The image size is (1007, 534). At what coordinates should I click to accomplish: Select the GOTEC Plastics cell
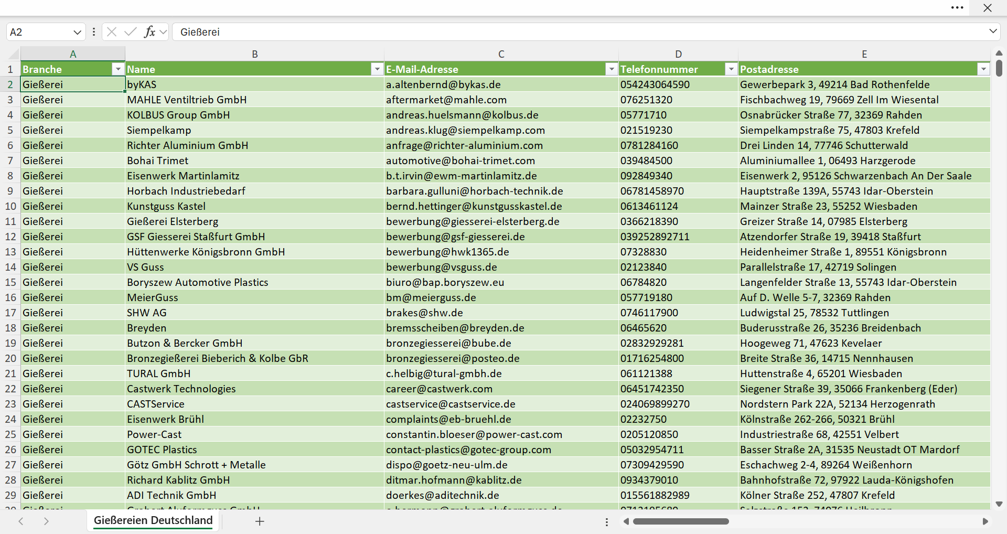254,450
